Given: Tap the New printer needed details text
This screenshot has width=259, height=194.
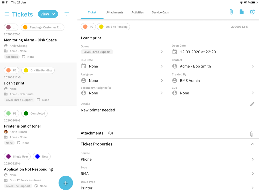Looking at the screenshot, I should [98, 110].
